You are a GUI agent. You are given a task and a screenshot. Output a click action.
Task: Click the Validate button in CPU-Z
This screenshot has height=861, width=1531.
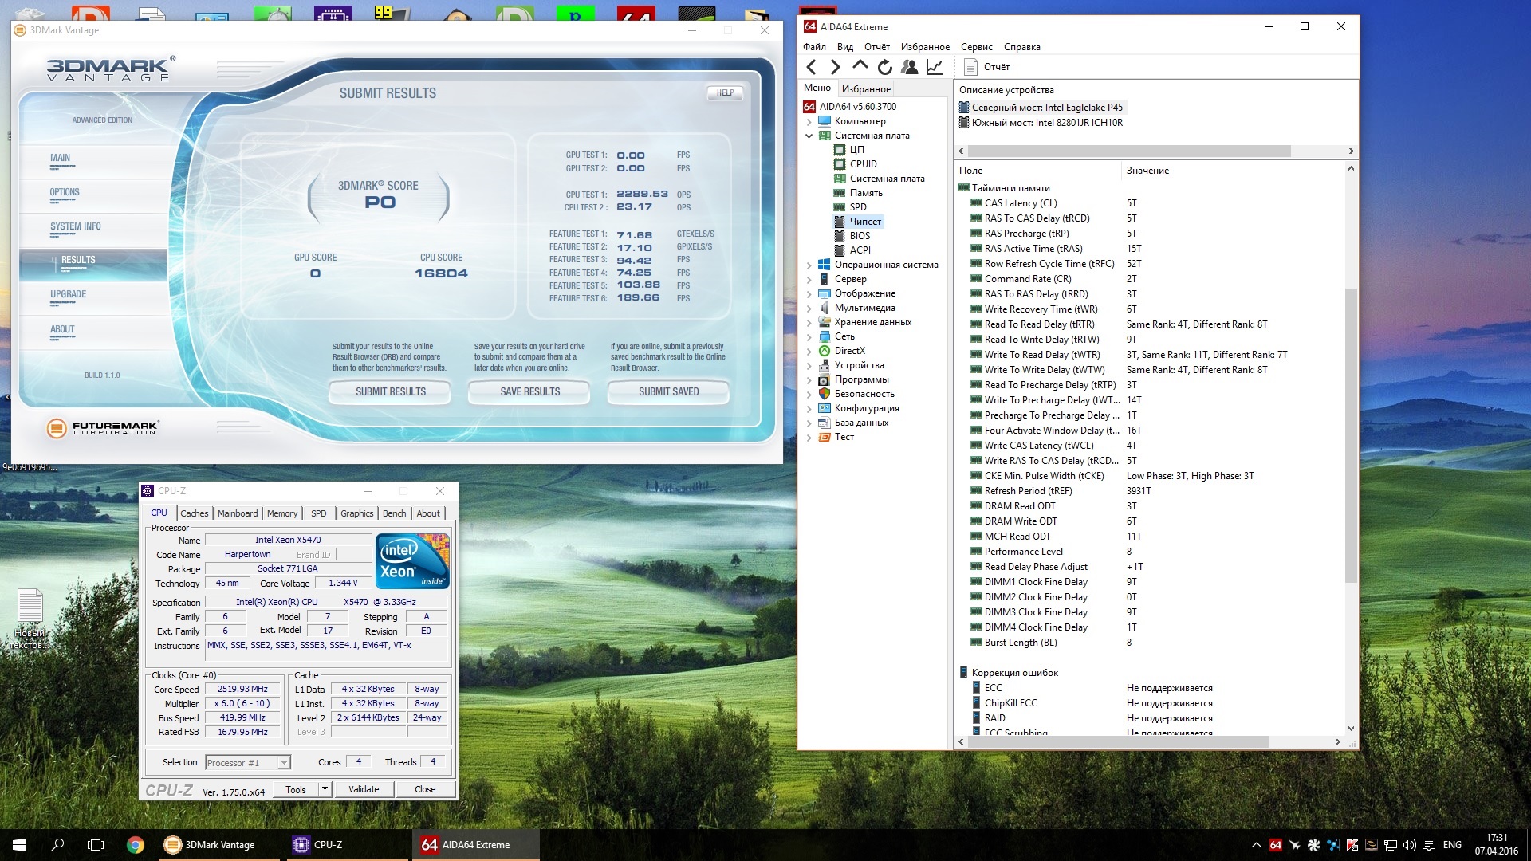pos(364,789)
